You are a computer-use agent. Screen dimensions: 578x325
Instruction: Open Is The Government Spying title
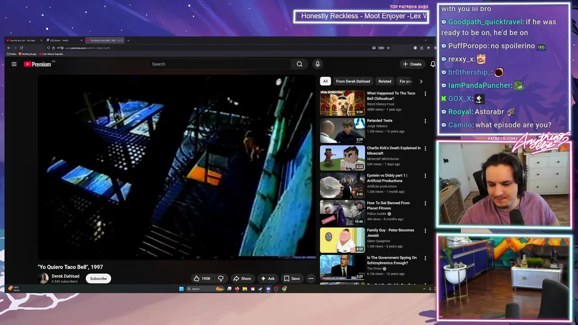[392, 260]
